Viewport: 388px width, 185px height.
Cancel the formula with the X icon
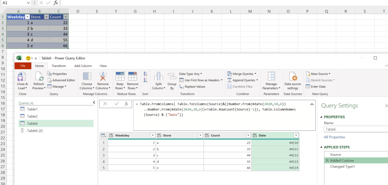point(106,104)
